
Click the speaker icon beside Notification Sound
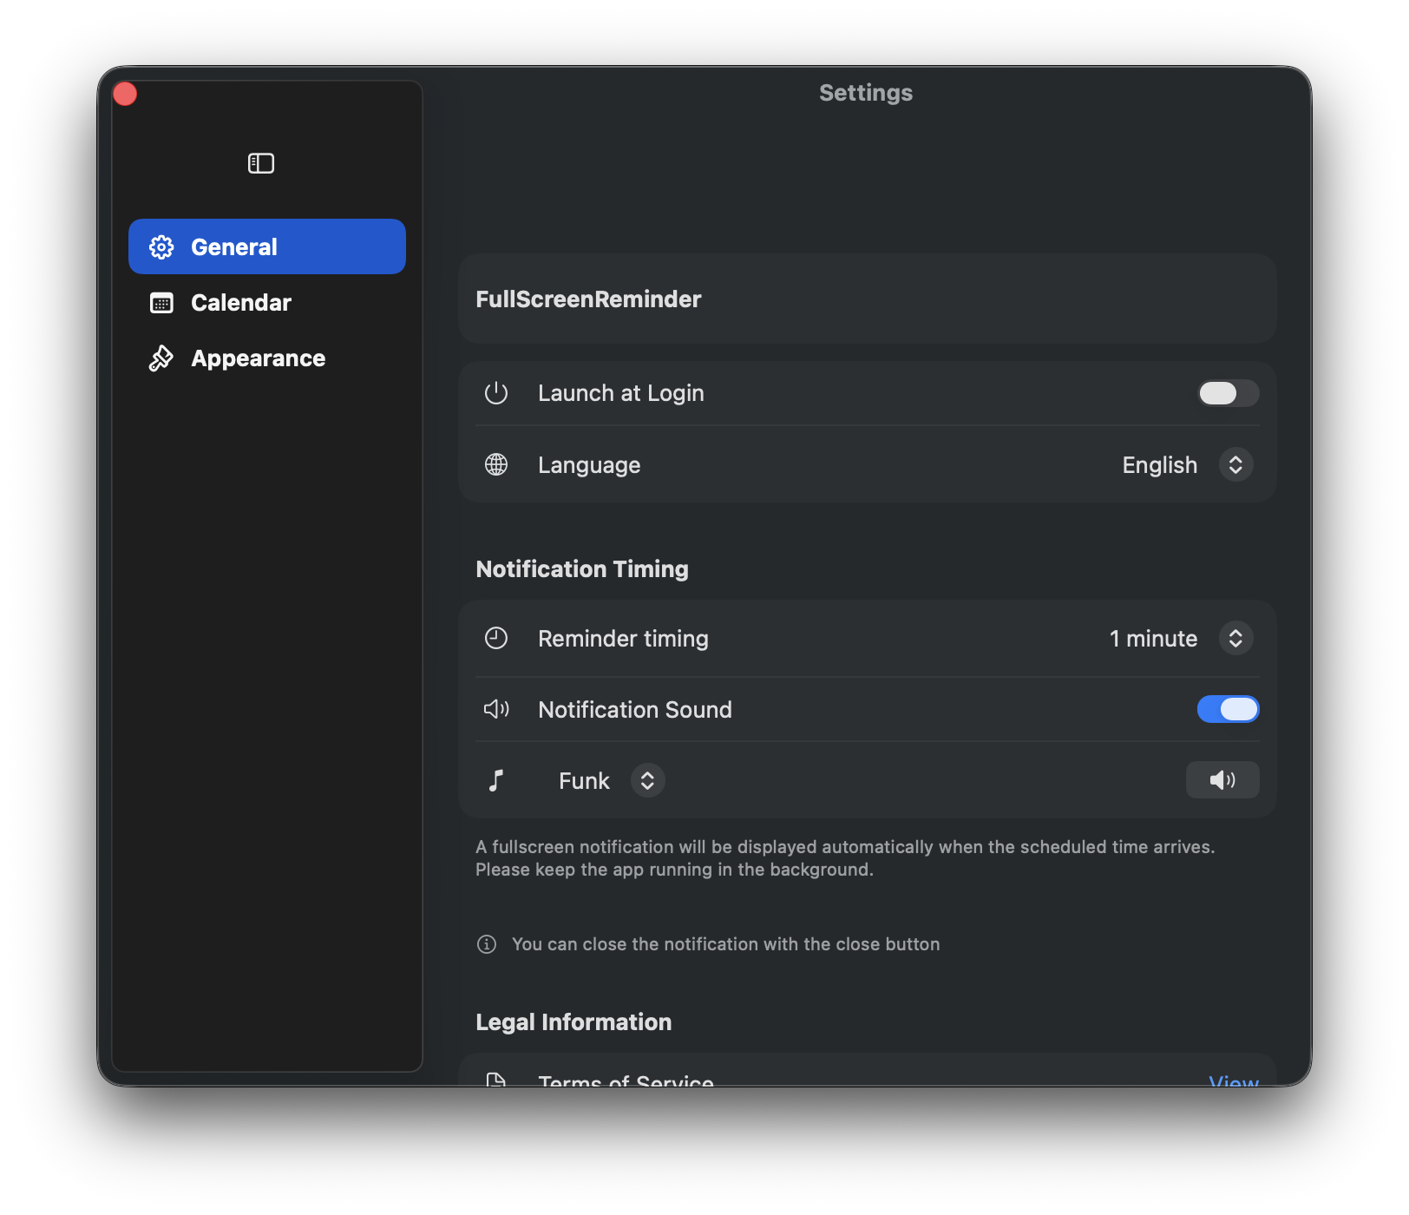pos(496,709)
